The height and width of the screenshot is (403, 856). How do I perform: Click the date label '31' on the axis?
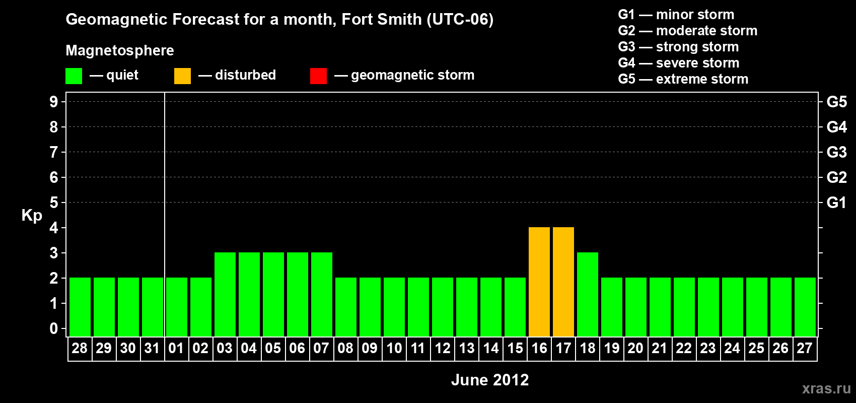tap(152, 349)
